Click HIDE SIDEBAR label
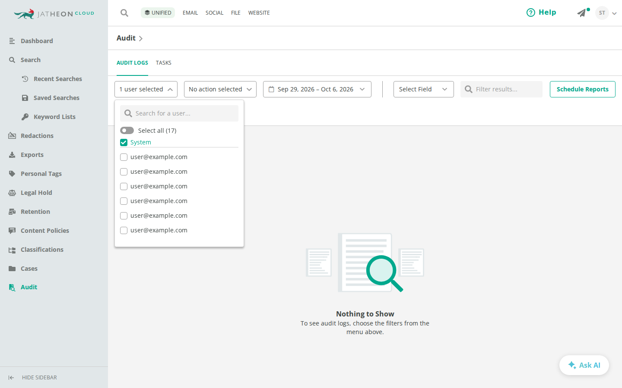622x388 pixels. pos(39,378)
